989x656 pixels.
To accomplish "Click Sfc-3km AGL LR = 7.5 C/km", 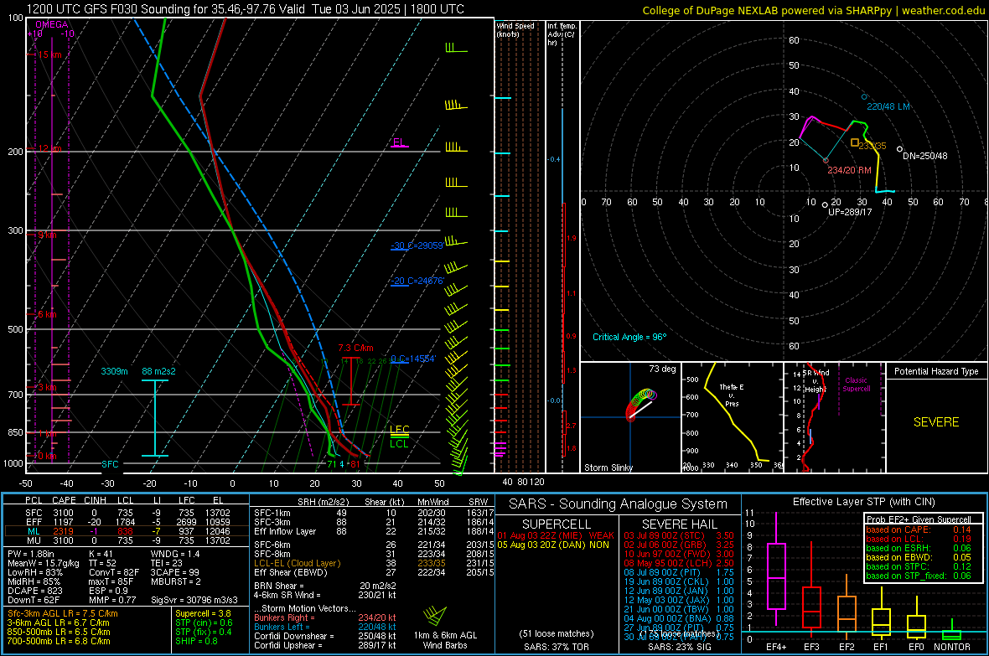I will tap(63, 614).
